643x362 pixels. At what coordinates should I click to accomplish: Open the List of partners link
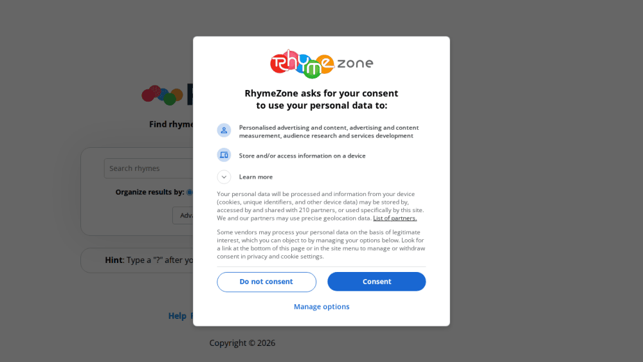coord(395,218)
